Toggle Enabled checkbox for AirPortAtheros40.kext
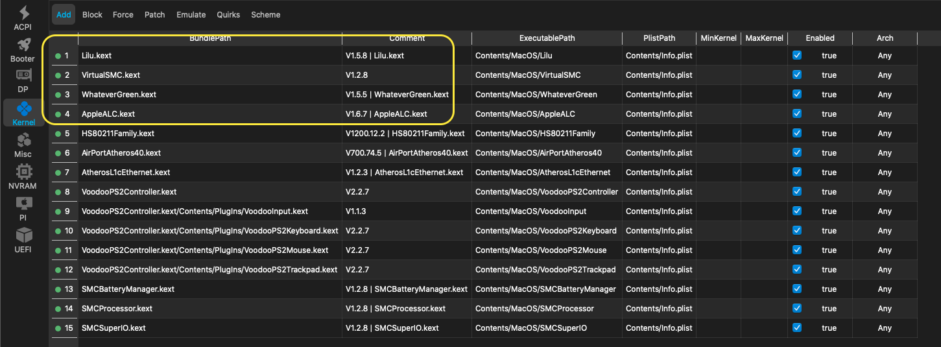The height and width of the screenshot is (347, 941). 797,152
